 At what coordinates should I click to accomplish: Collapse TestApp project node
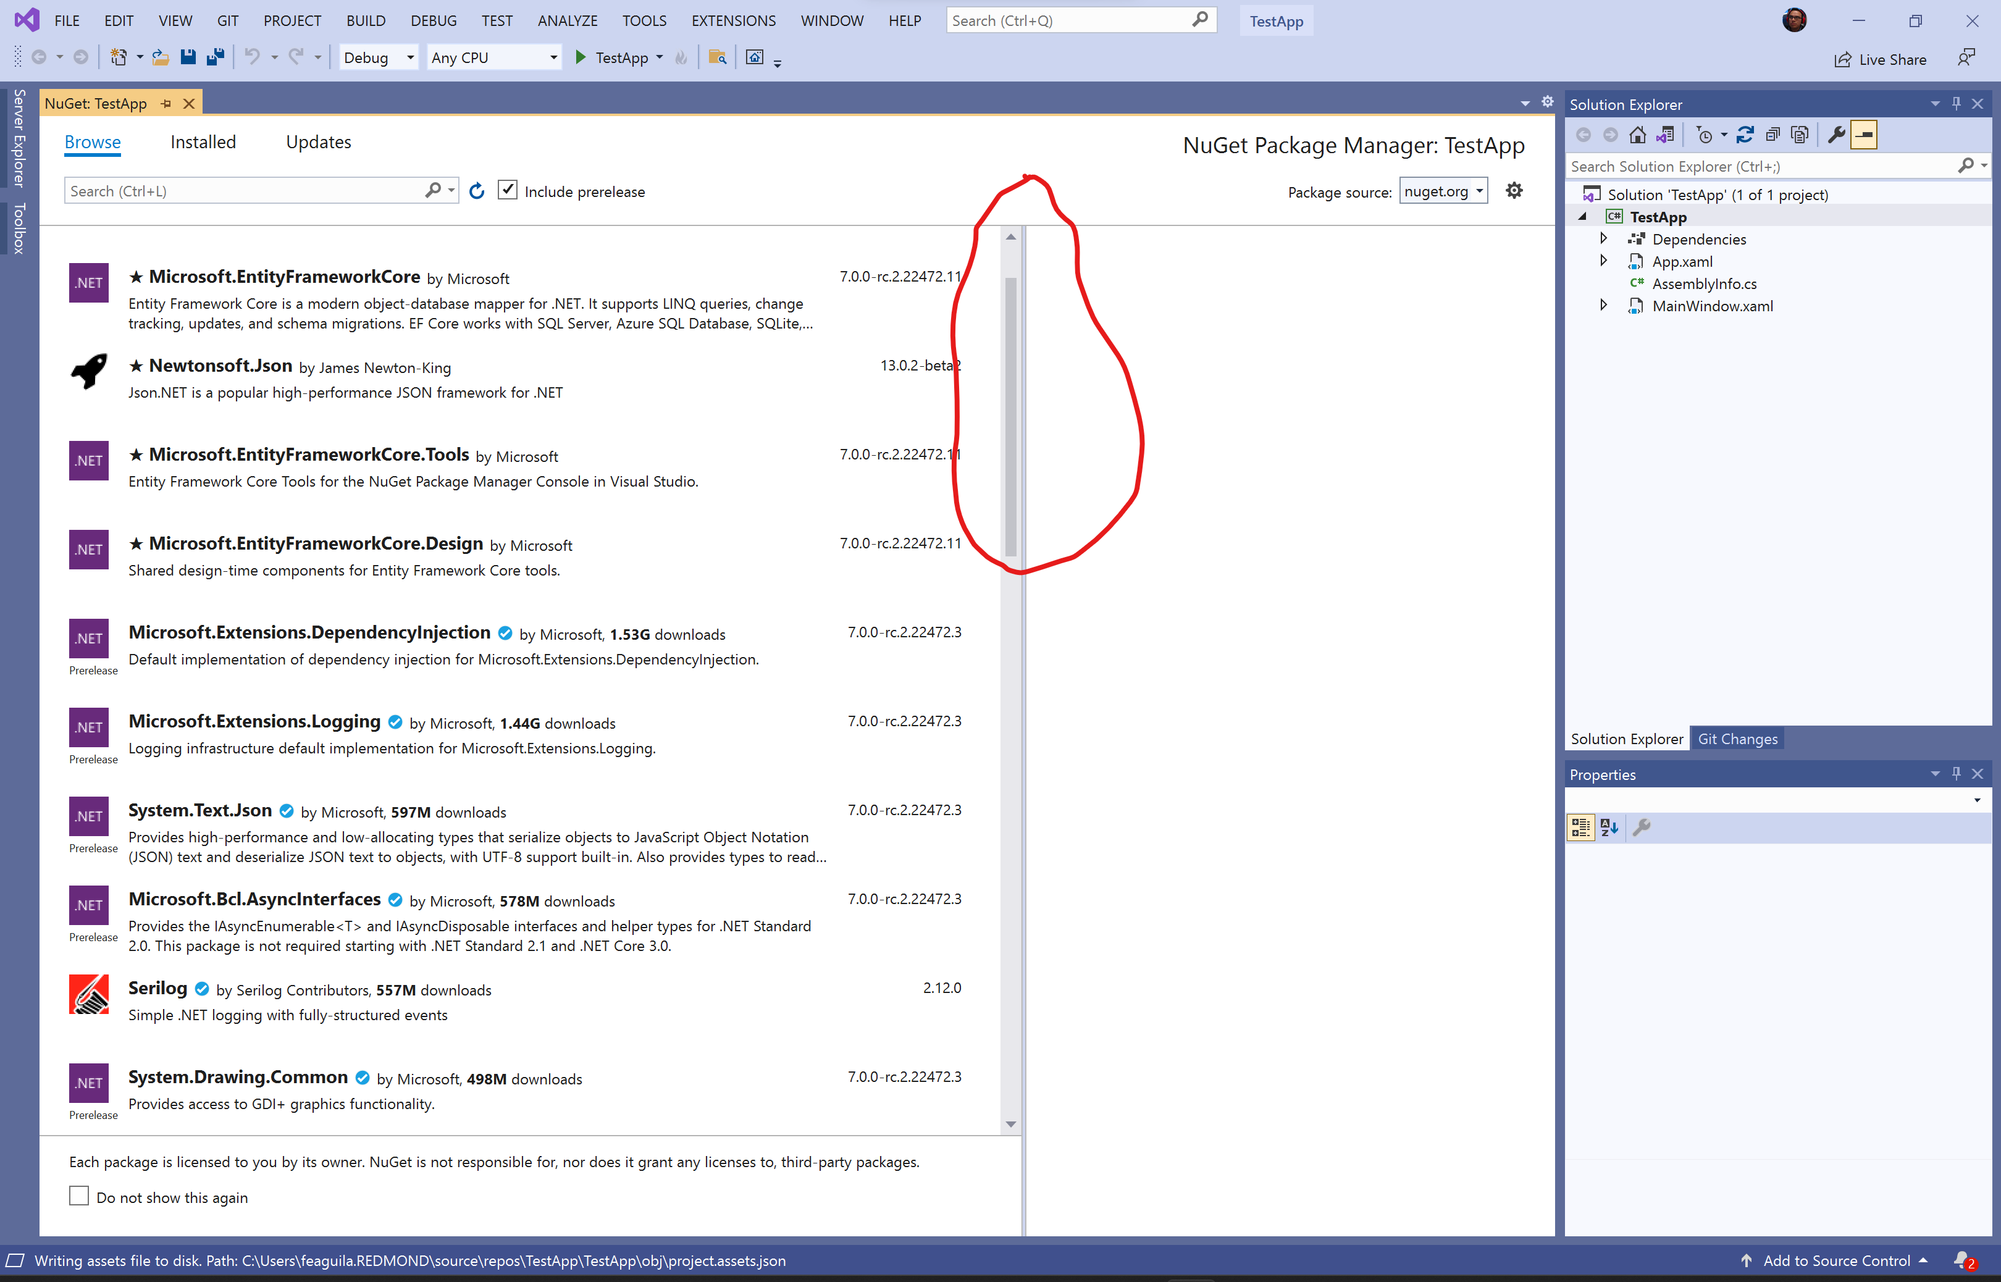(1582, 216)
